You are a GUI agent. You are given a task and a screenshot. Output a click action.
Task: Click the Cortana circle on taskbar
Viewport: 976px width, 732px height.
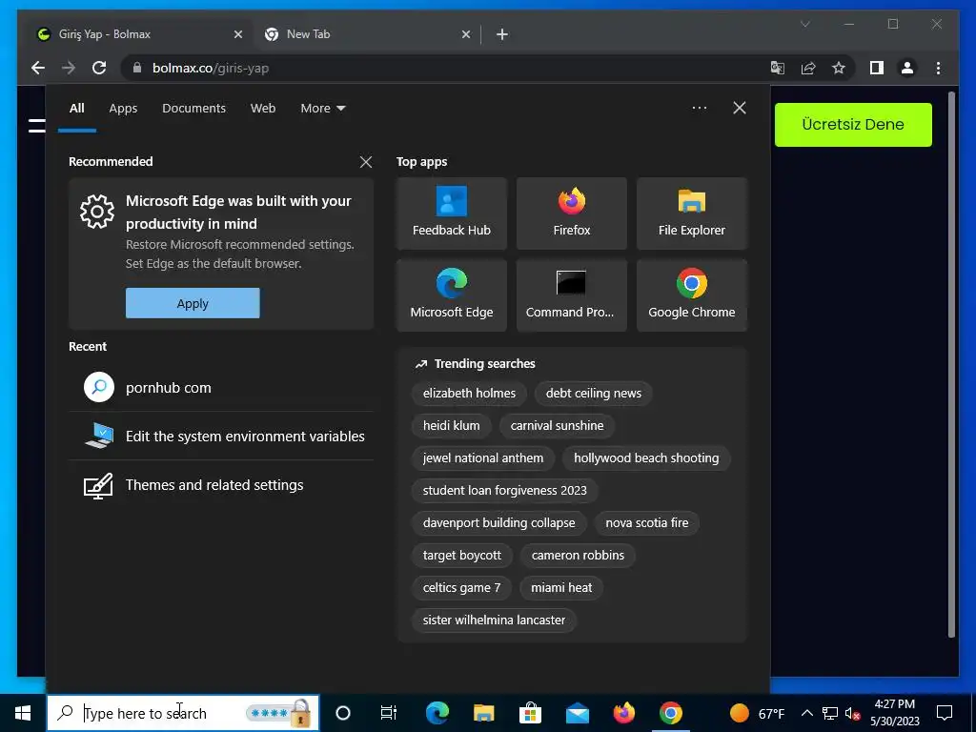click(x=342, y=713)
